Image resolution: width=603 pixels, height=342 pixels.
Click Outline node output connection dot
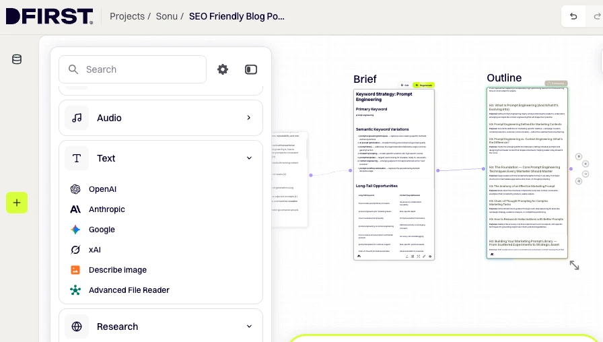coord(571,169)
